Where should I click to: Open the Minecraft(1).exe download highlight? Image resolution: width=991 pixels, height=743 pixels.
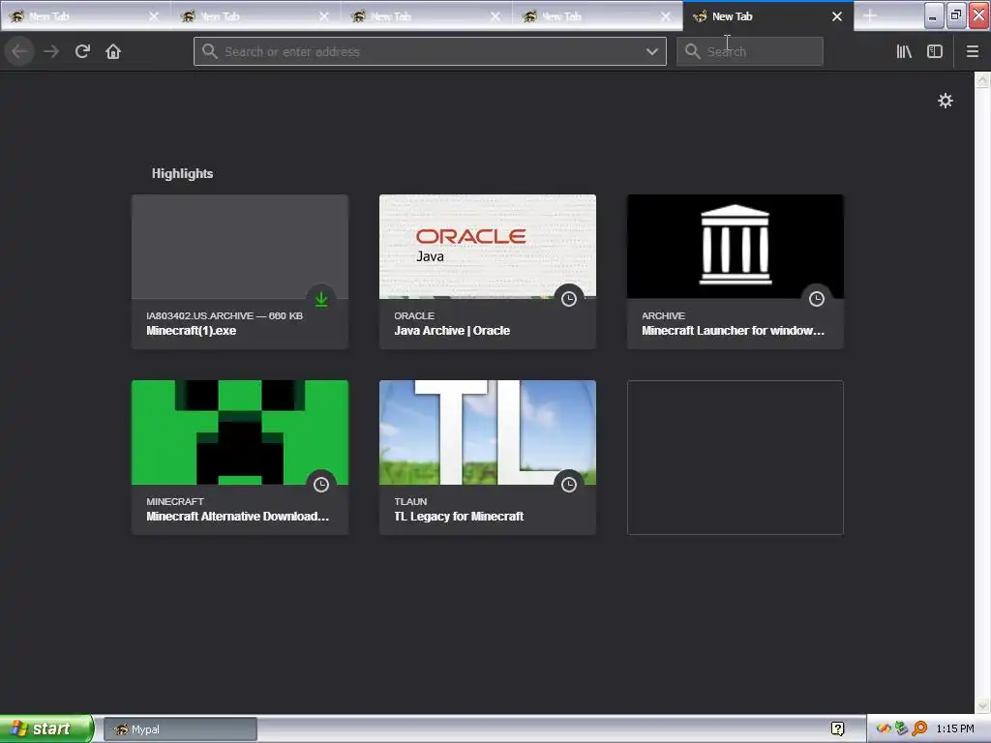tap(240, 272)
